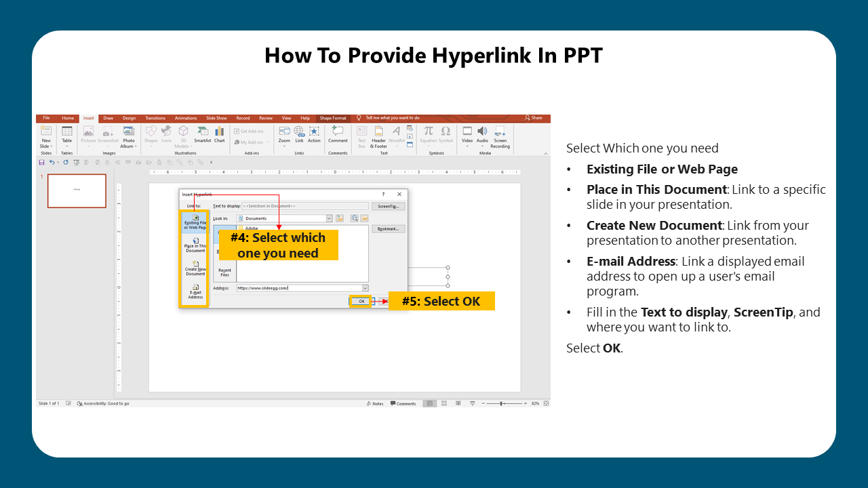
Task: Toggle Comments pane in status bar
Action: pyautogui.click(x=403, y=403)
